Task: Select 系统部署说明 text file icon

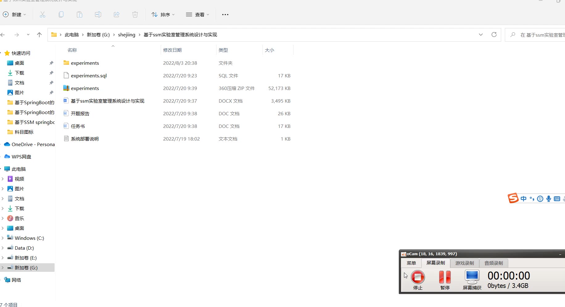Action: (66, 139)
